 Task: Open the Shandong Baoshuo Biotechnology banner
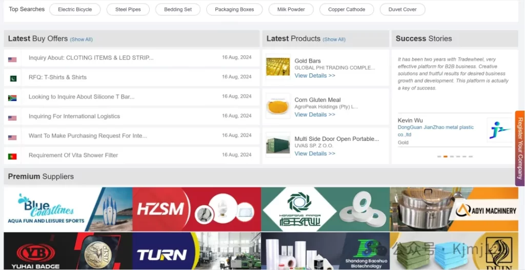pos(325,251)
